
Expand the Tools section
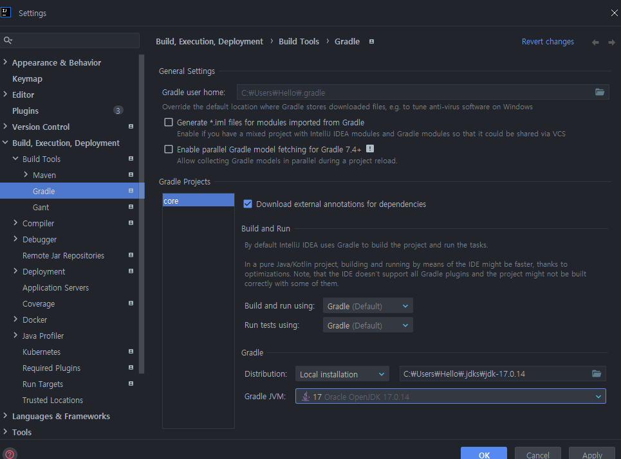5,432
